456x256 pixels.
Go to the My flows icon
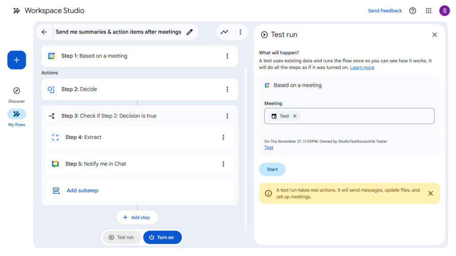coord(16,114)
